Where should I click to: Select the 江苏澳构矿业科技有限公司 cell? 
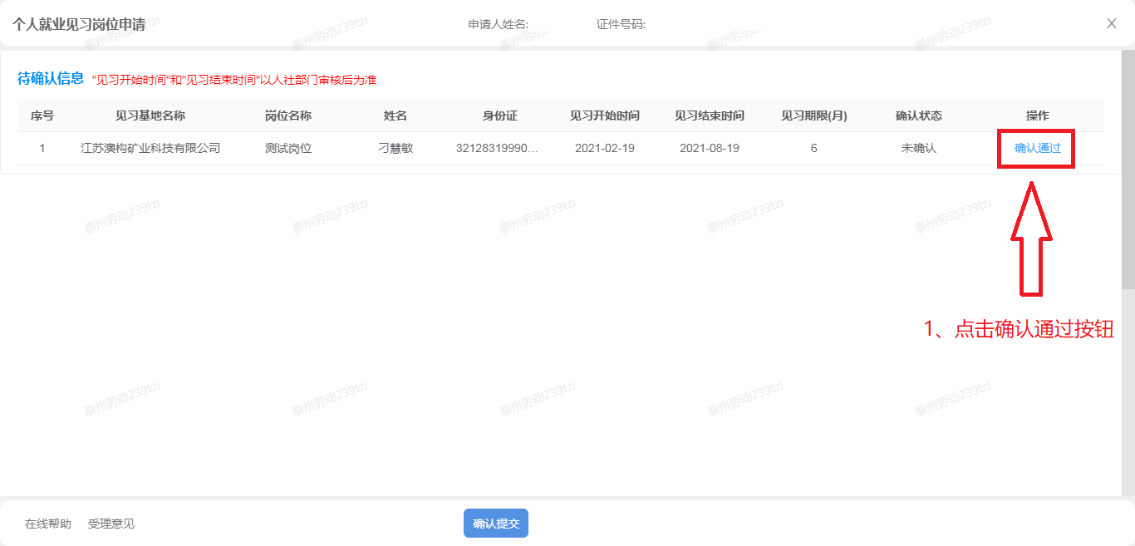150,148
